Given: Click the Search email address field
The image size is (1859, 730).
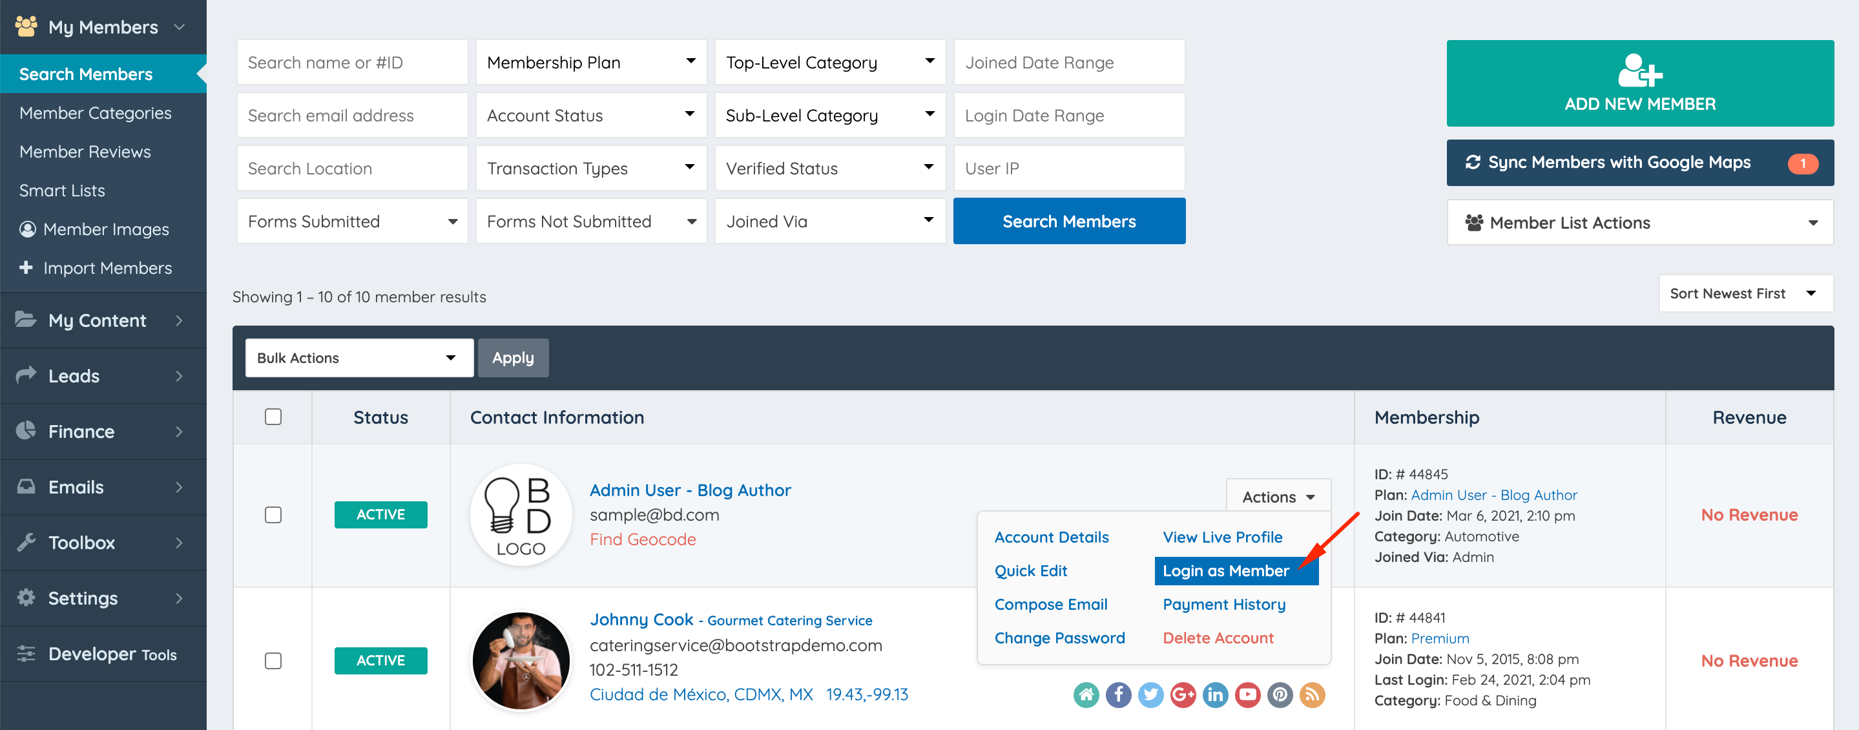Looking at the screenshot, I should click(x=352, y=116).
